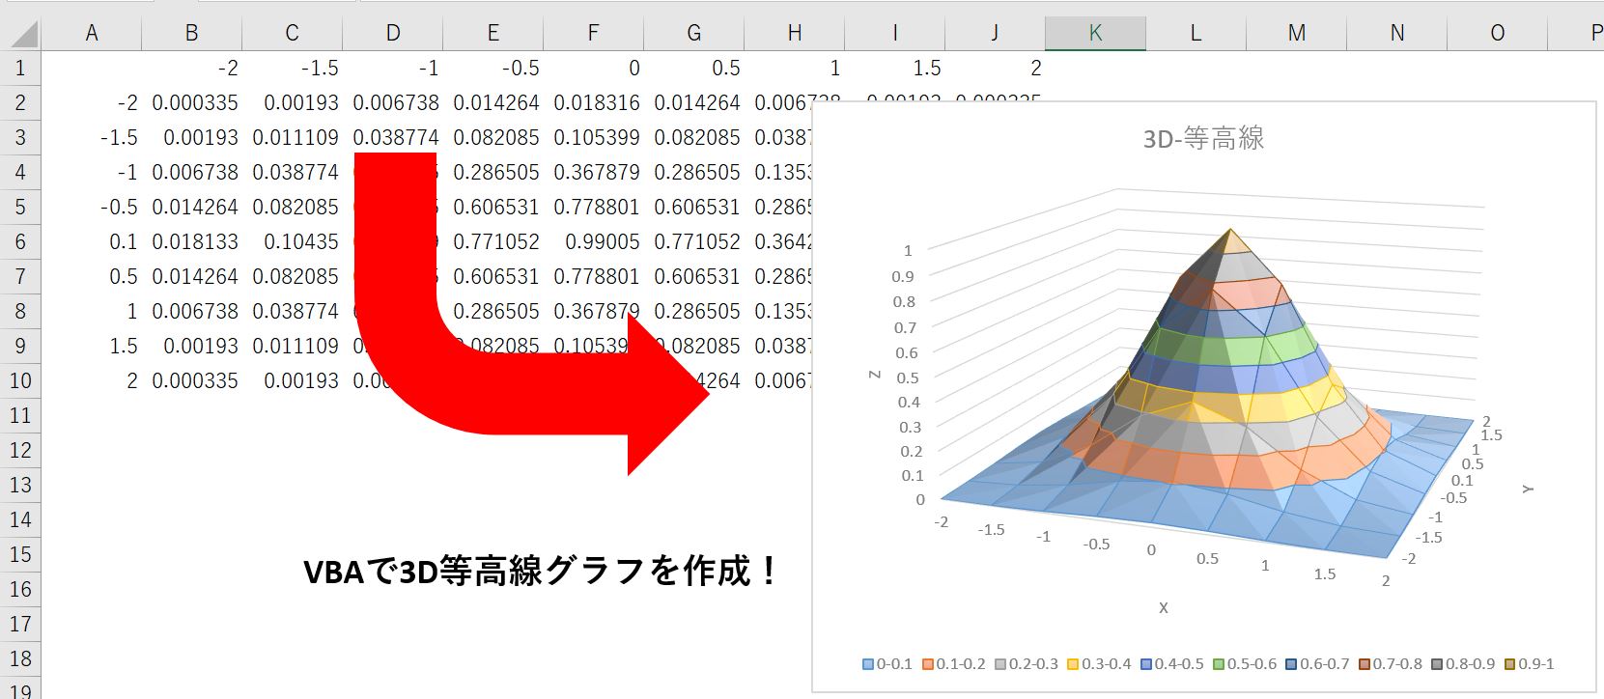Select column E header
The width and height of the screenshot is (1604, 699).
493,34
